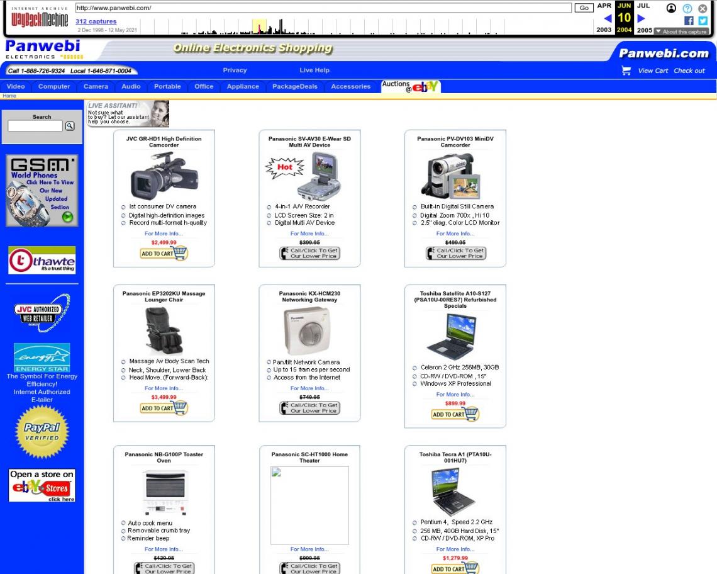Call for lower price on PV-DV103
The image size is (717, 574).
click(x=455, y=253)
